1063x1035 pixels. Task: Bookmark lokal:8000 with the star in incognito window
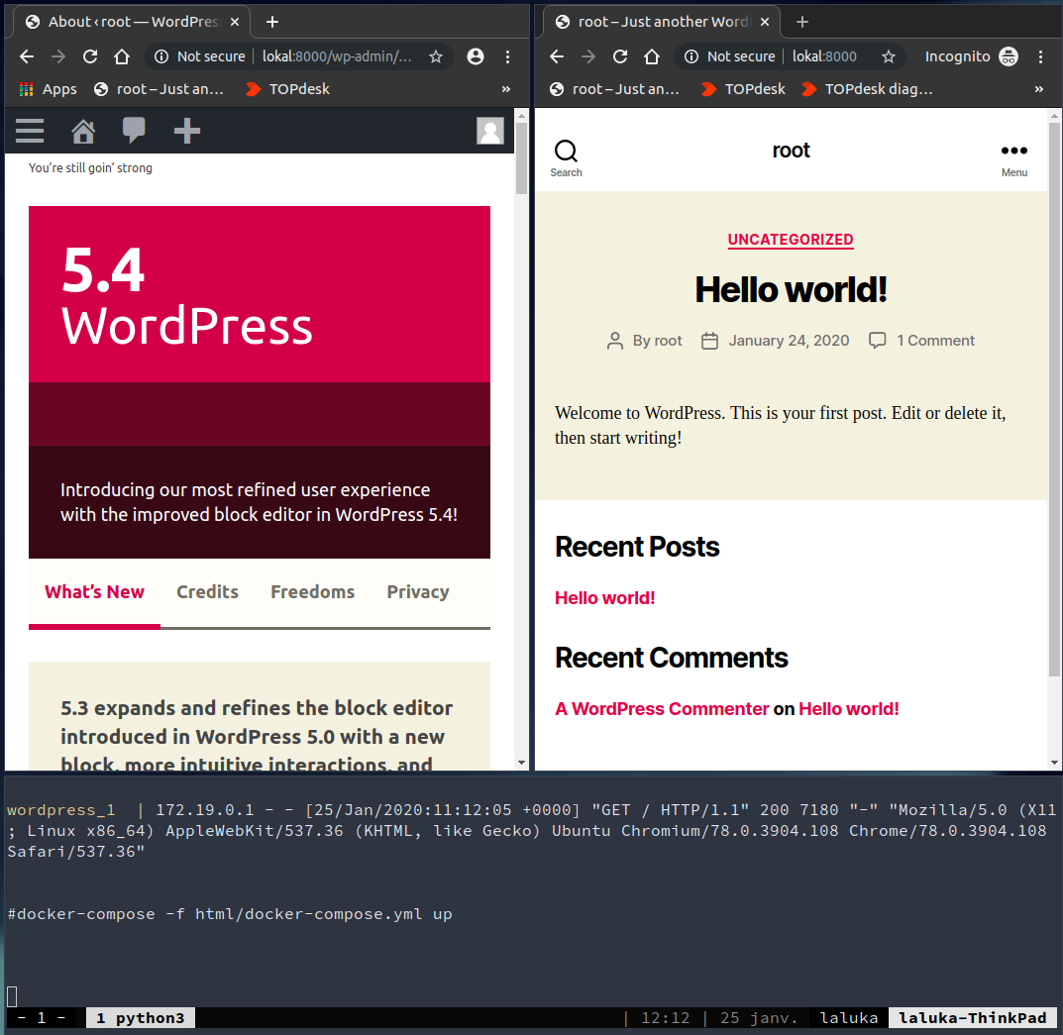(x=889, y=56)
